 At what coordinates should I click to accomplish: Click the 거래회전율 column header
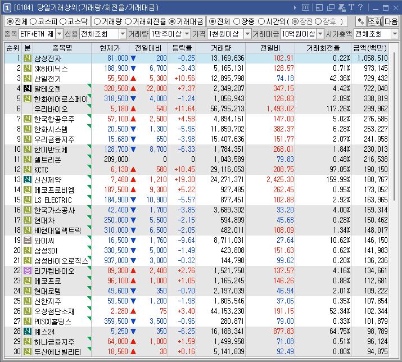(x=323, y=48)
